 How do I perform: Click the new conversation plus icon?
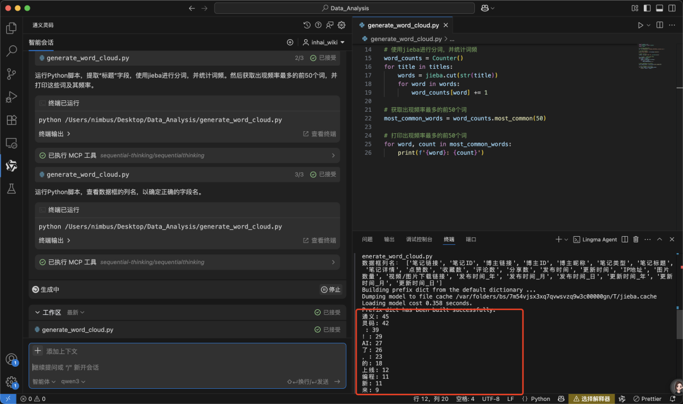coord(290,42)
